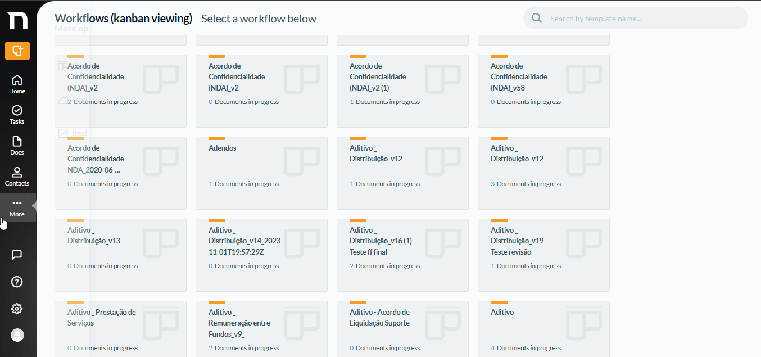
Task: Open the Aditivo_Prestação de Serviços workflow
Action: [x=120, y=329]
